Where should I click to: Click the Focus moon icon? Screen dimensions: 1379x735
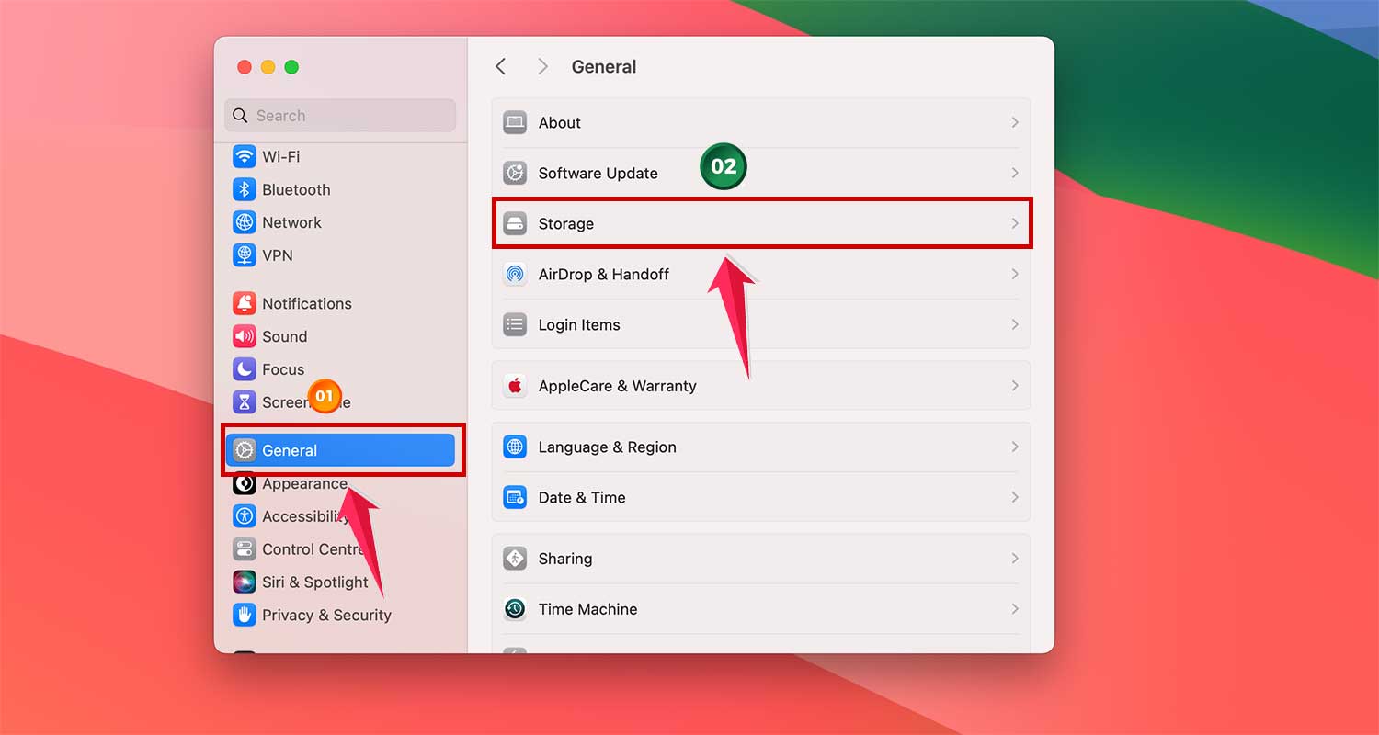tap(244, 369)
